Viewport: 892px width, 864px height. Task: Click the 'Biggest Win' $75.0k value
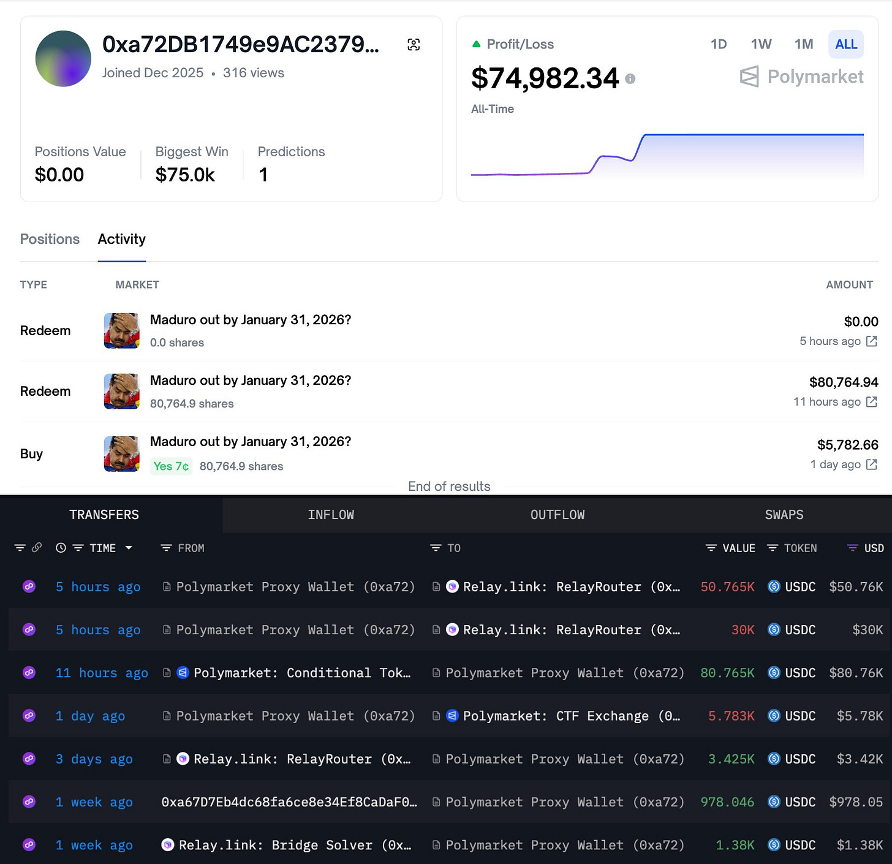(x=185, y=175)
